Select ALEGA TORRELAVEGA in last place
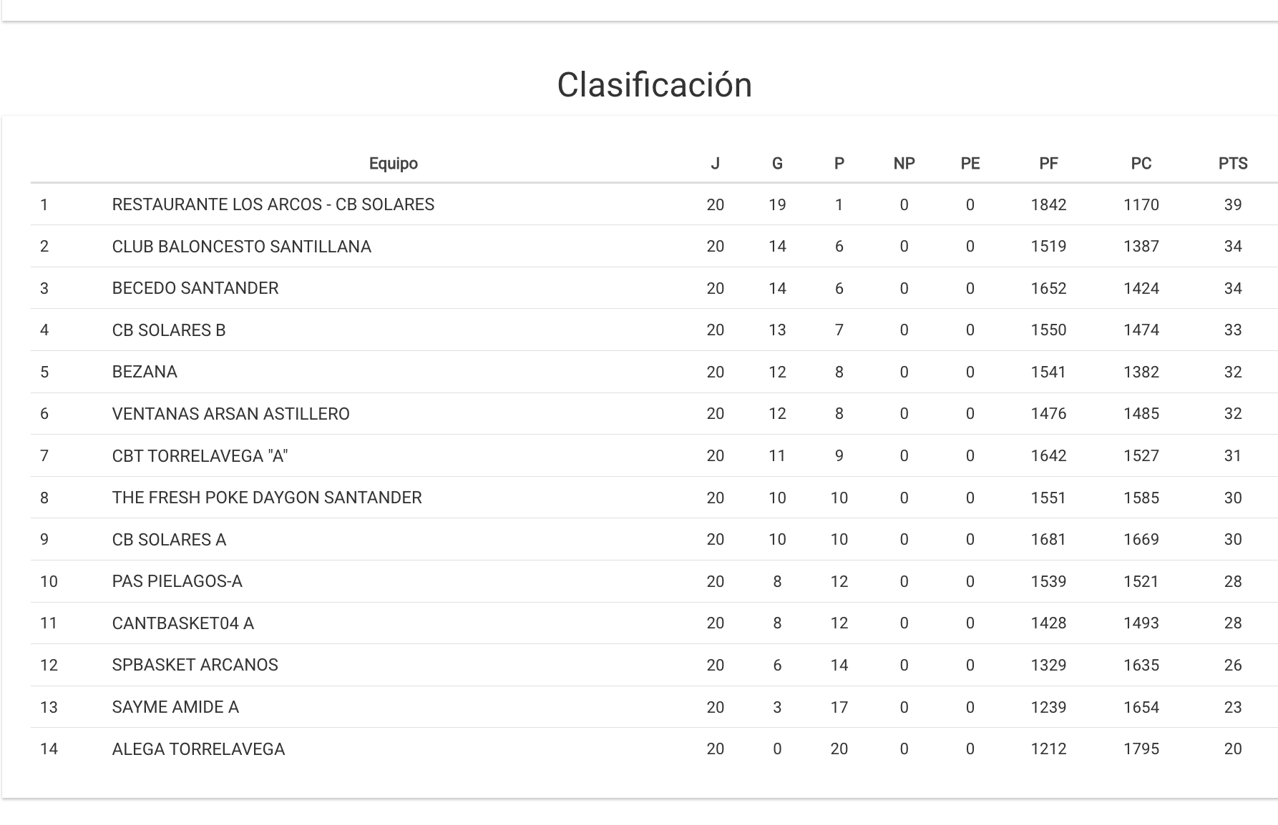This screenshot has height=825, width=1278. pyautogui.click(x=198, y=749)
